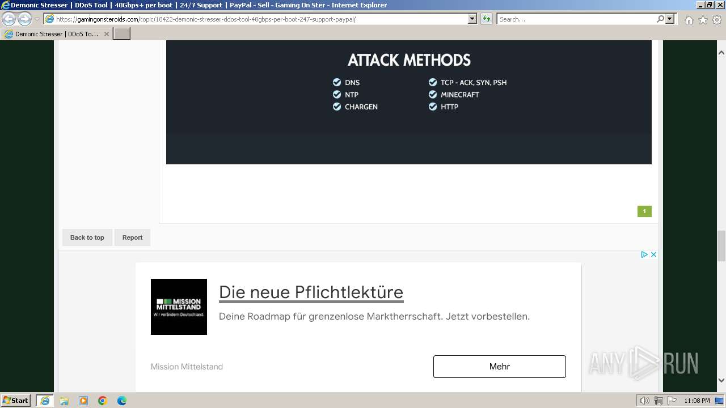Select the Demonic Stresser browser tab
The width and height of the screenshot is (726, 408).
click(57, 34)
